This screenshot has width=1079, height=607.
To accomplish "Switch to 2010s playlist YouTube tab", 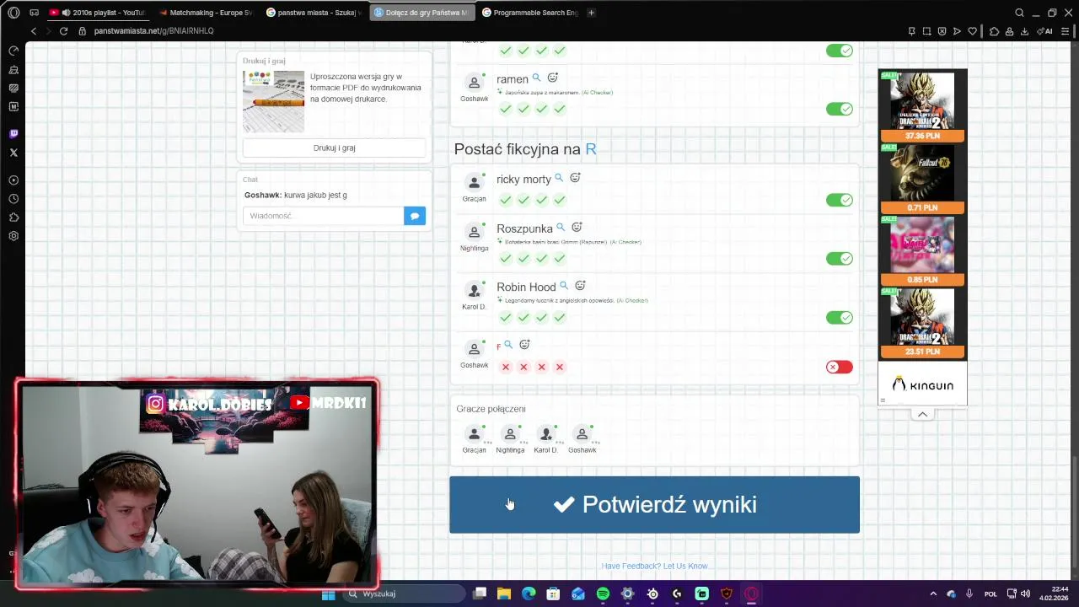I will coord(98,13).
